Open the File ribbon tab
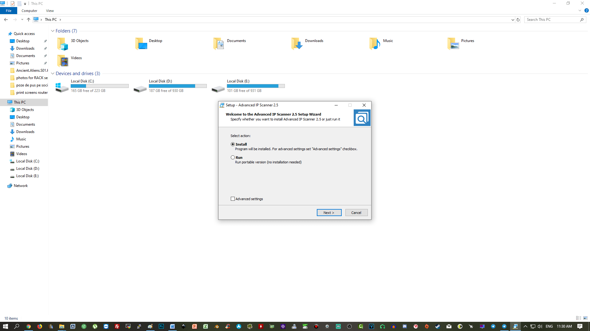This screenshot has height=331, width=590. (x=9, y=11)
